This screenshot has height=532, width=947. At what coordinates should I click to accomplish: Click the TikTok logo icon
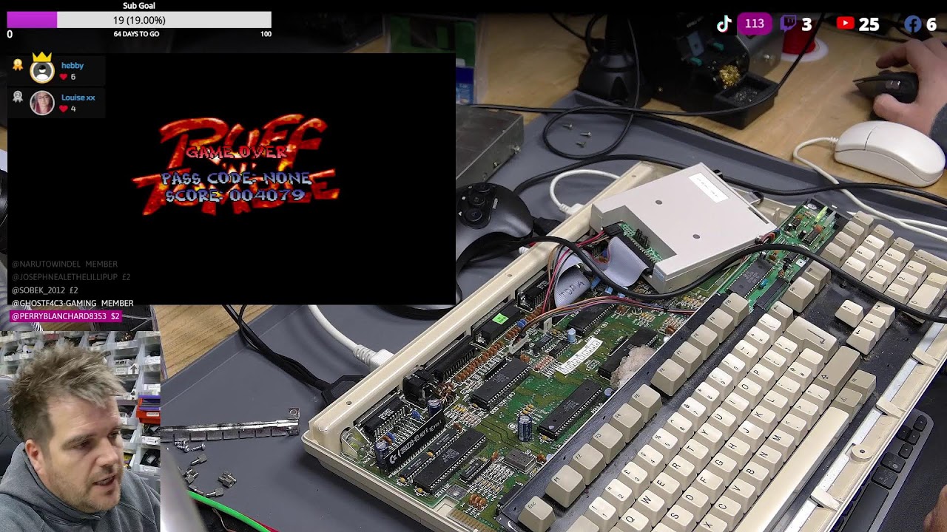coord(724,24)
